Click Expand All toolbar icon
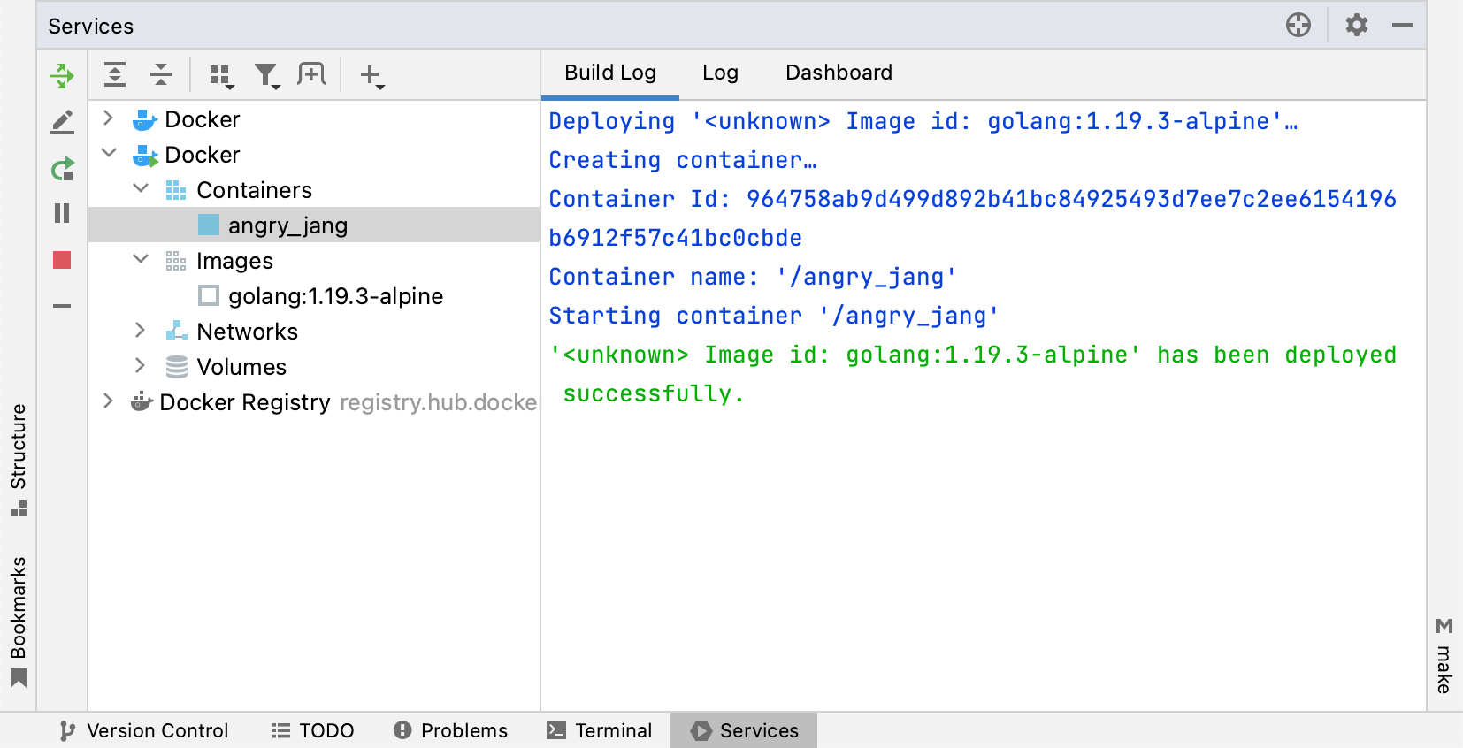Viewport: 1463px width, 748px height. point(115,74)
